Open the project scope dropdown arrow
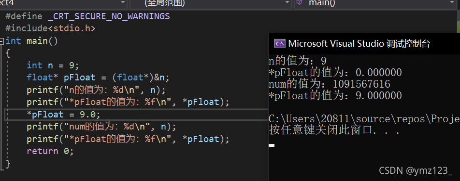 123,2
